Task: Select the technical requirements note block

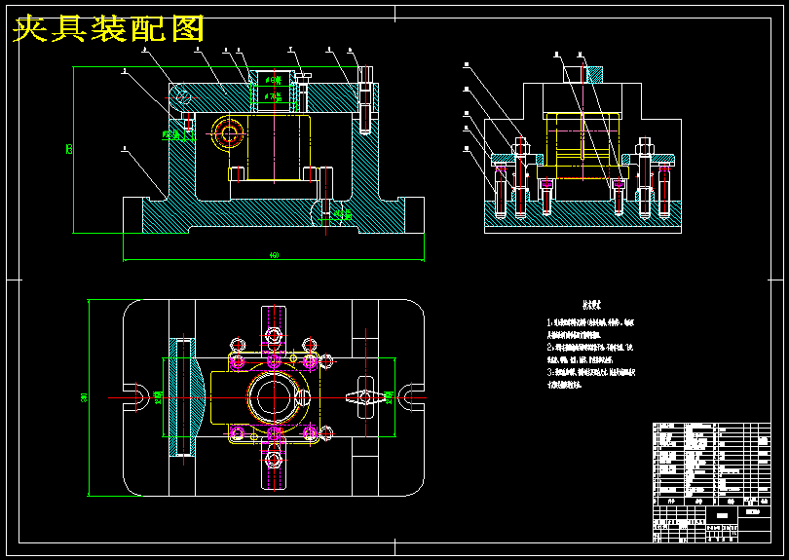Action: click(x=591, y=346)
